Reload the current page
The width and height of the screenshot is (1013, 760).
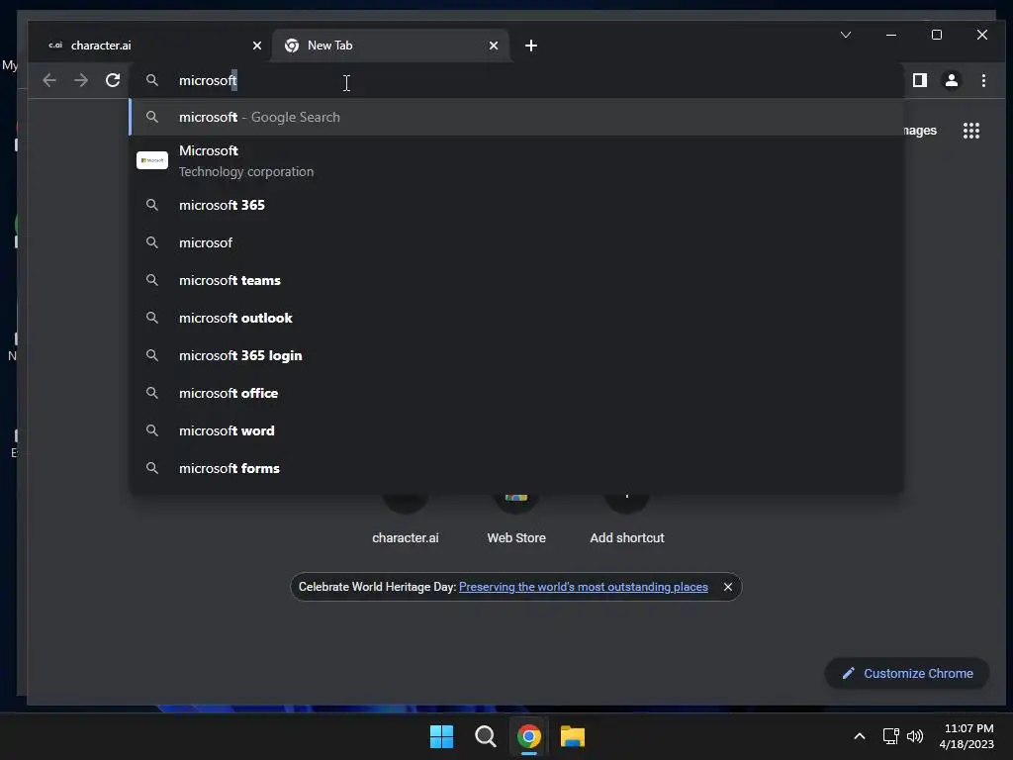point(113,80)
